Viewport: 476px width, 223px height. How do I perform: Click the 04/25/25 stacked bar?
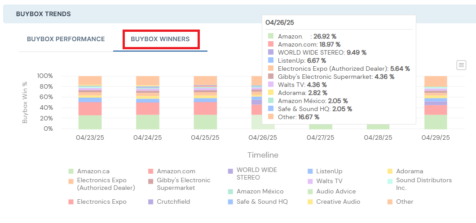click(x=205, y=103)
